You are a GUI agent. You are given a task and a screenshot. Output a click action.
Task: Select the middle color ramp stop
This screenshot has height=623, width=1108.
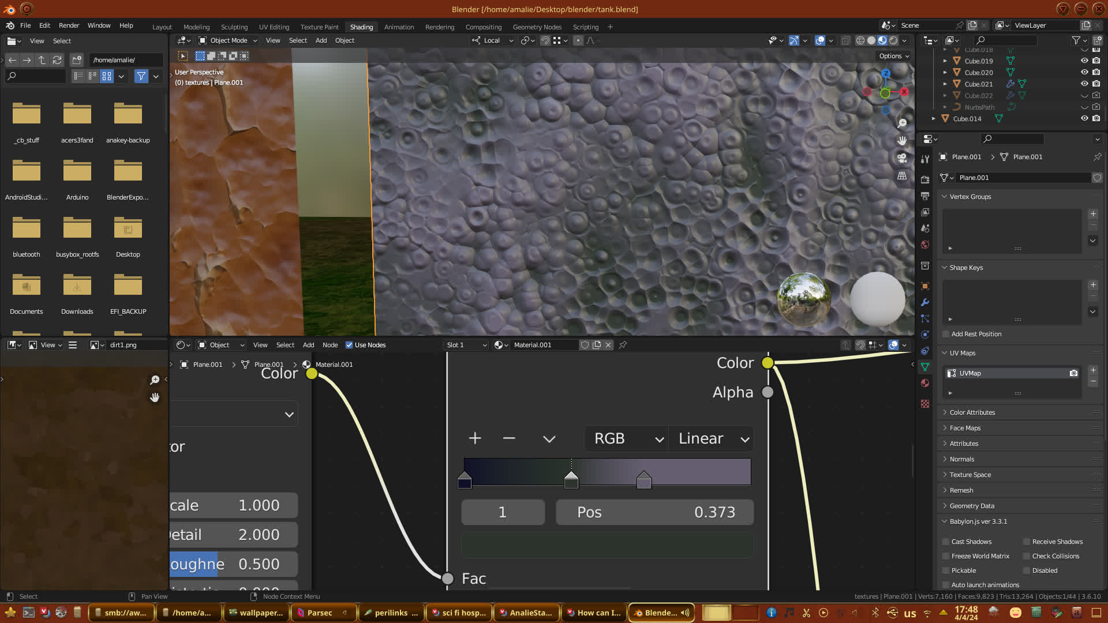click(571, 481)
